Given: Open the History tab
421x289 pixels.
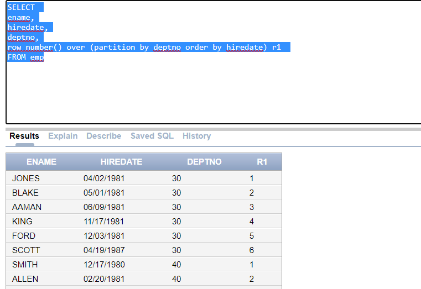Looking at the screenshot, I should point(196,136).
